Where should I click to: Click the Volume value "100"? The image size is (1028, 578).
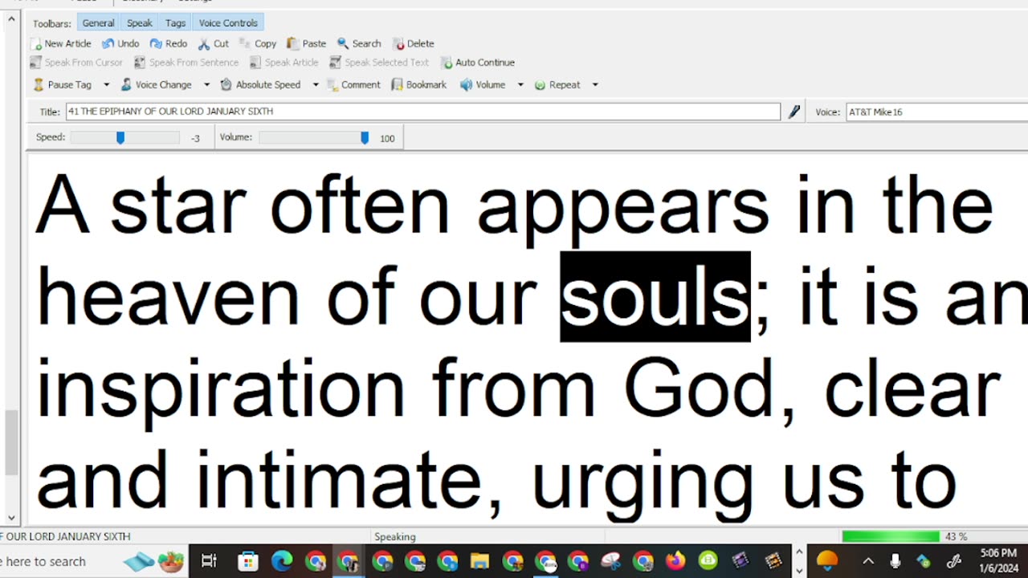point(387,138)
